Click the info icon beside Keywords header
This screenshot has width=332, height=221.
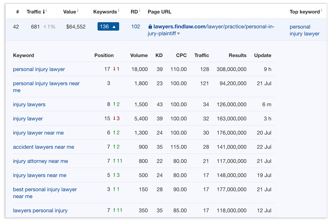coord(118,10)
